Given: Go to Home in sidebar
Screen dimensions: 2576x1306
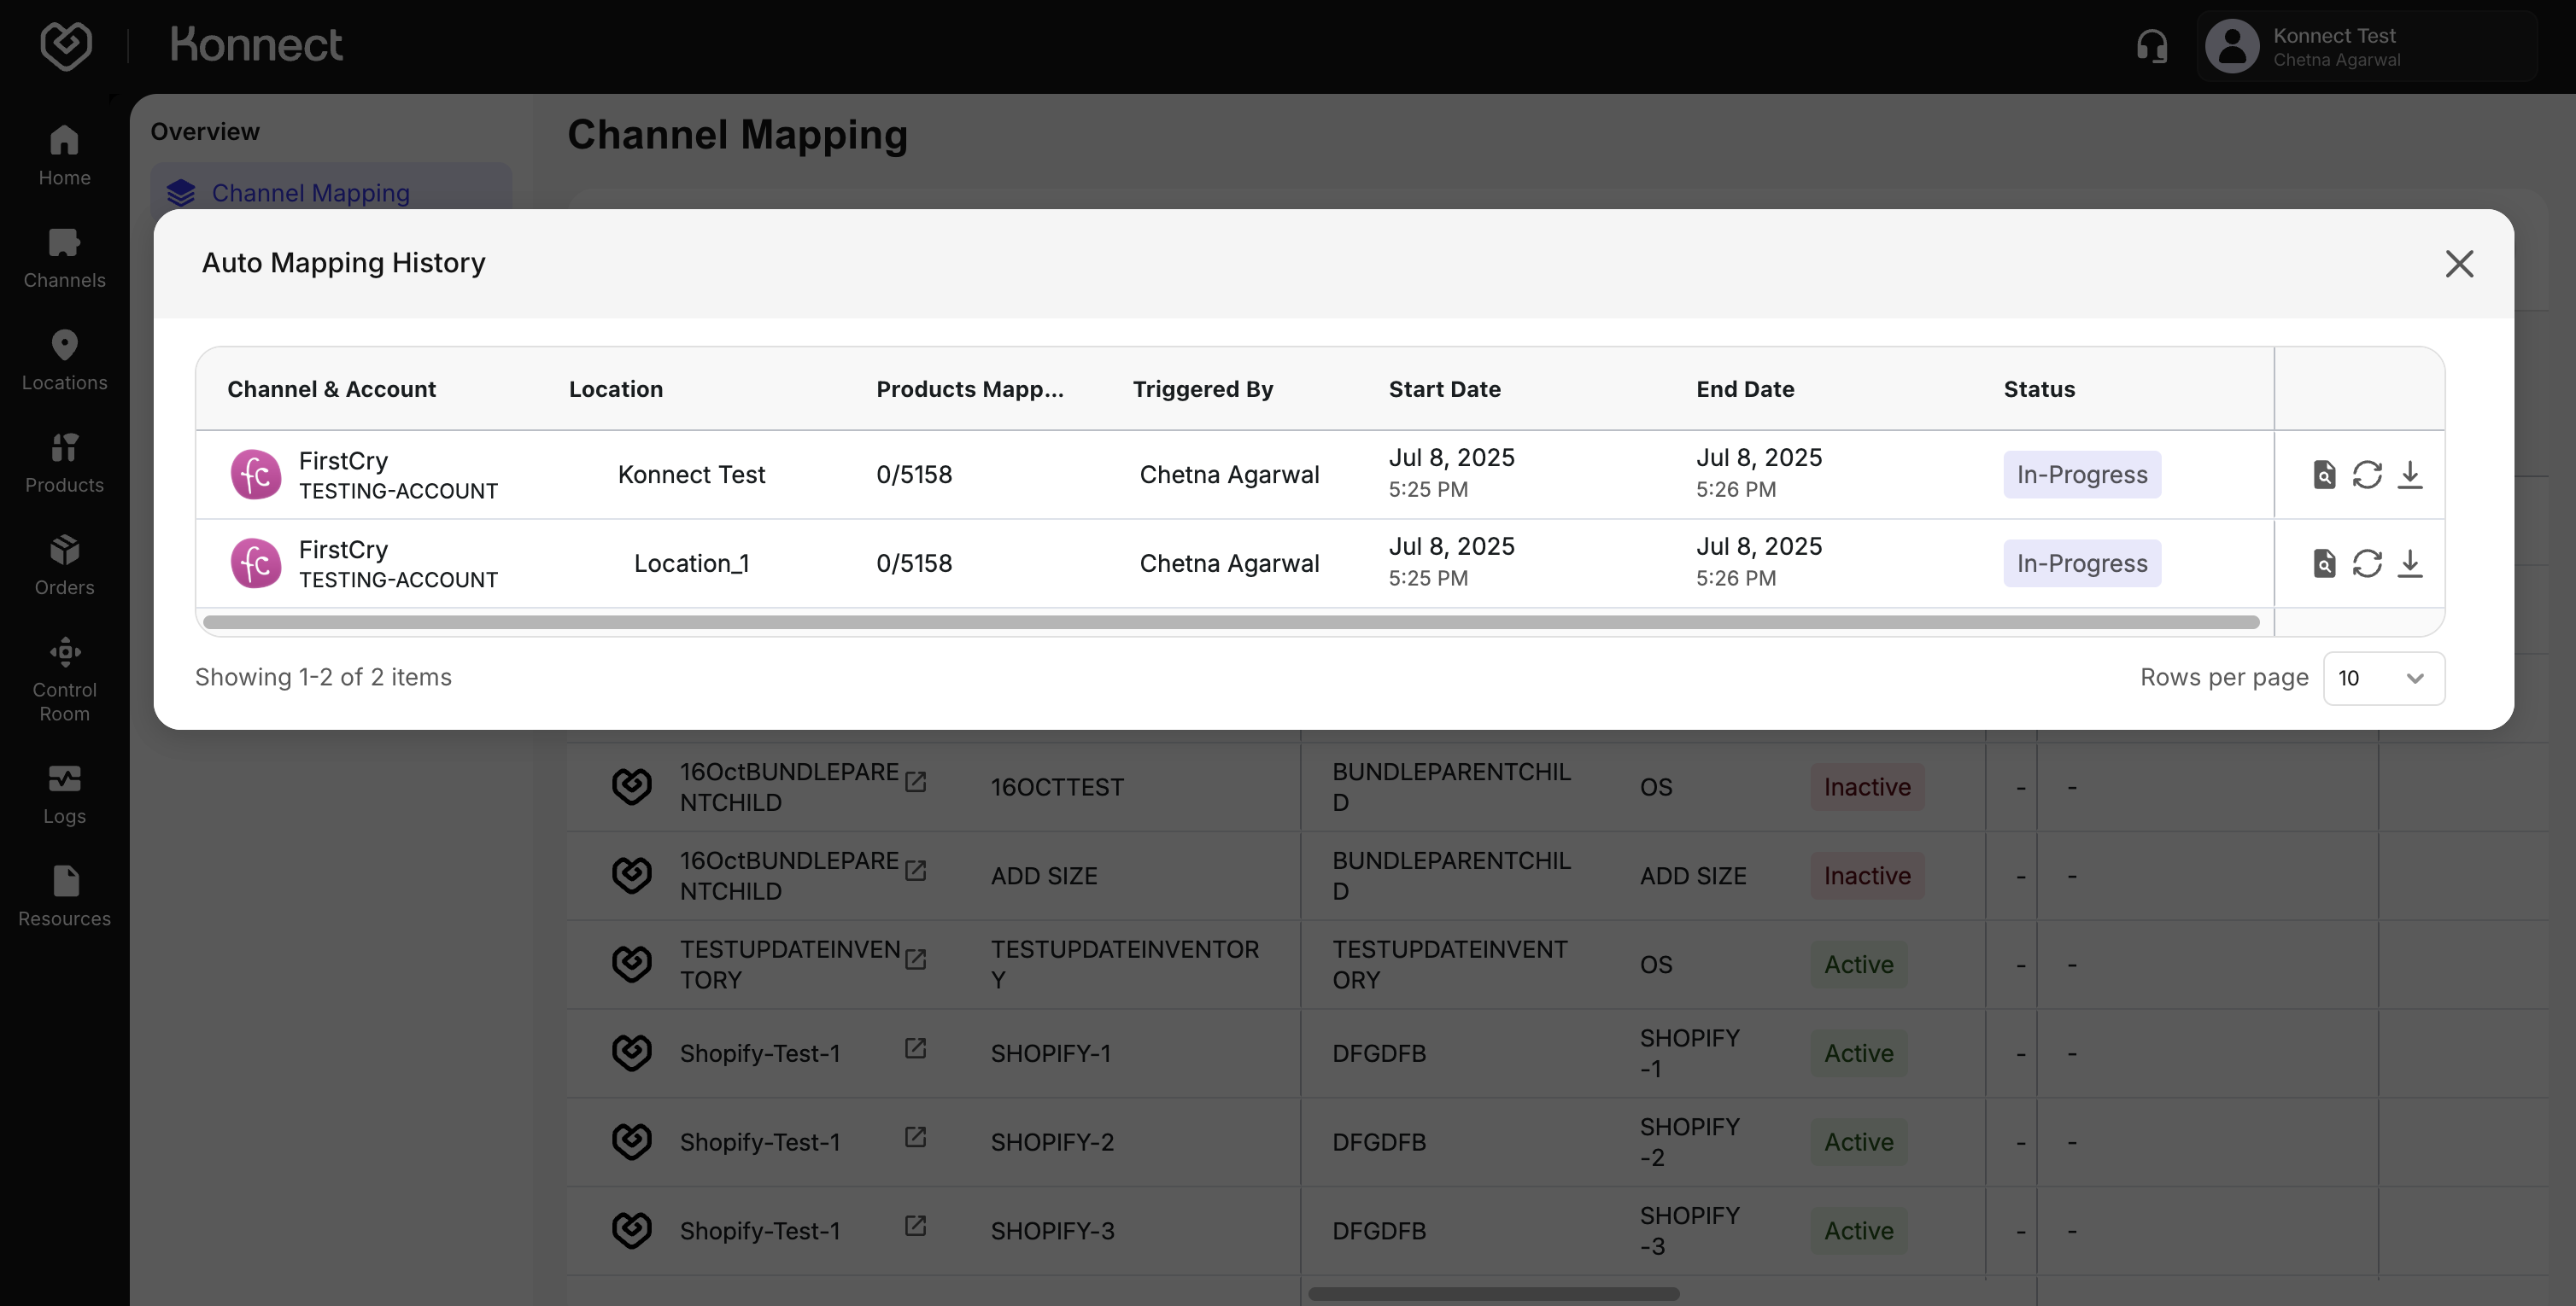Looking at the screenshot, I should [x=64, y=156].
